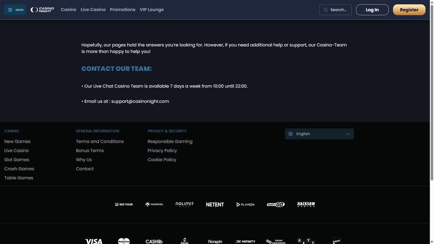Screen dimensions: 434x244
Task: Click the Red Tiger provider logo
Action: click(124, 205)
